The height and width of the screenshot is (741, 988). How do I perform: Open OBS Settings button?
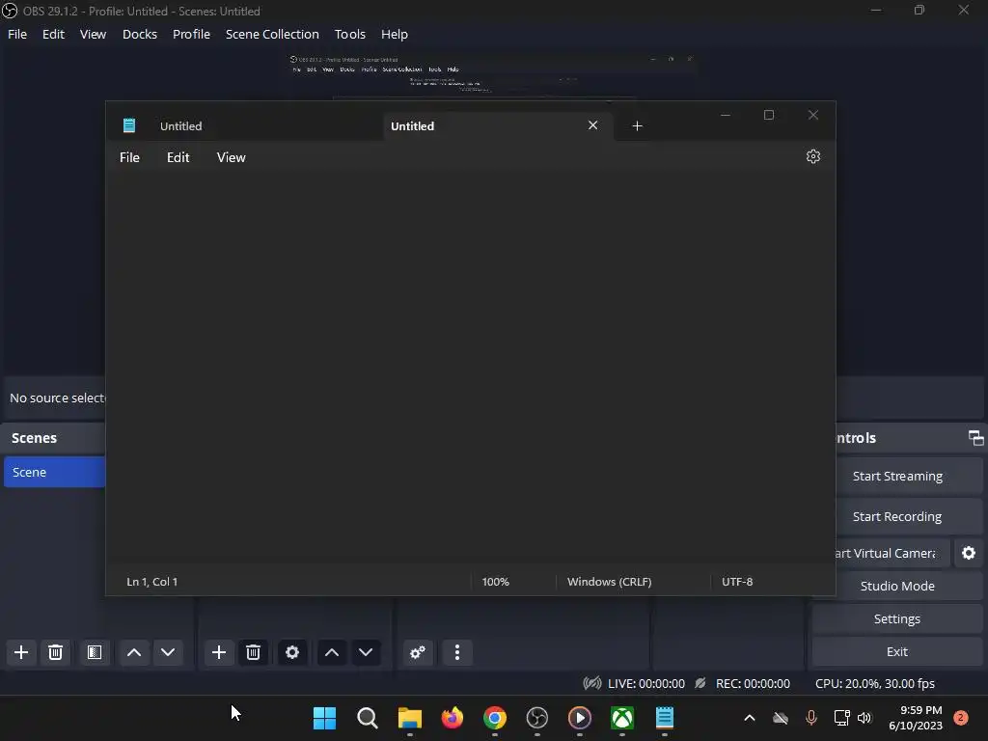[897, 618]
